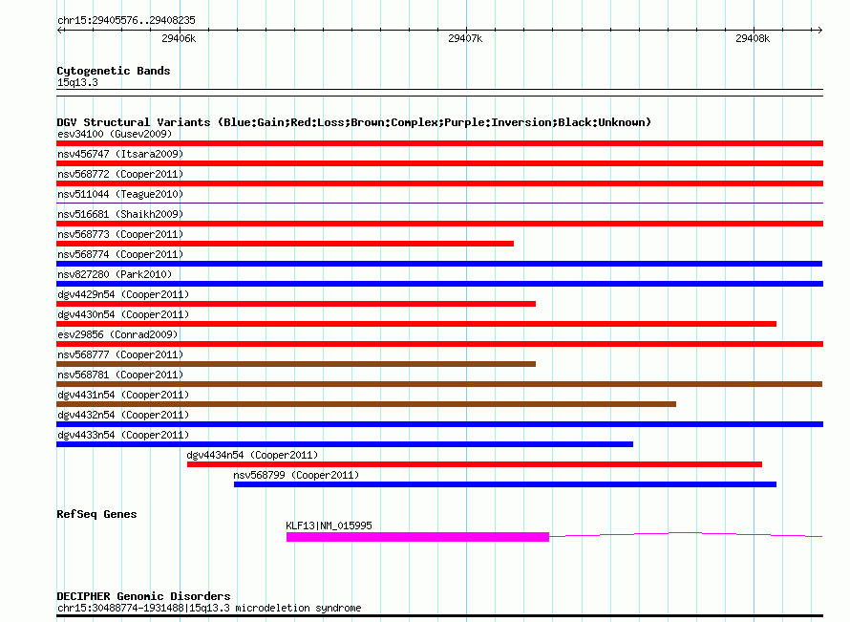Viewport: 850px width, 622px height.
Task: Open the nsv568773 (Cooper2011) label
Action: (x=120, y=234)
